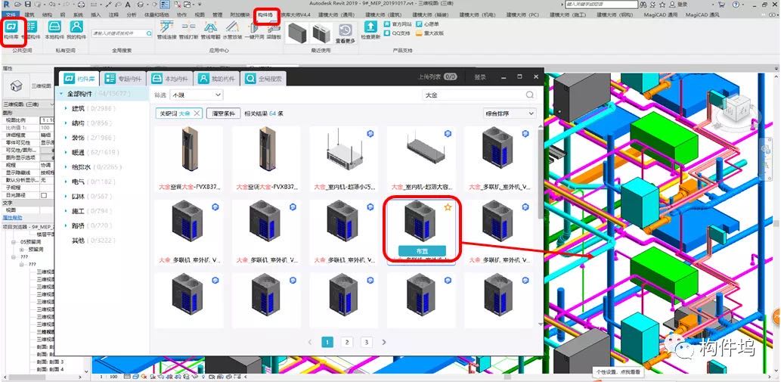
Task: Click the next page arrow
Action: click(384, 342)
